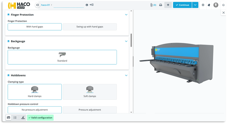227x124 pixels.
Task: Collapse the Finger Protection section
Action: pyautogui.click(x=126, y=15)
